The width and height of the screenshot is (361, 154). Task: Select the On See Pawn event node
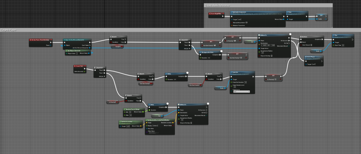tap(40, 40)
